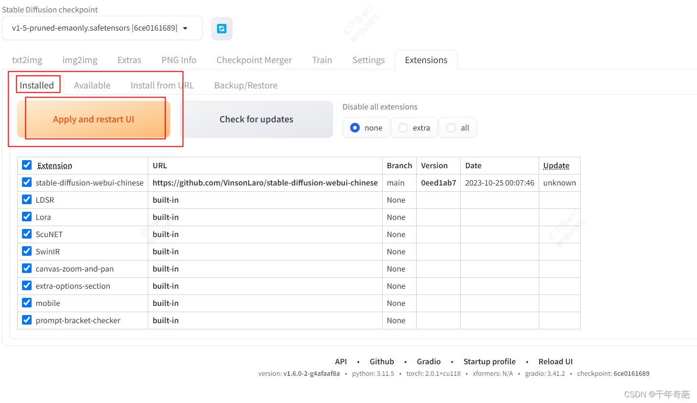Click the Date column header

coord(473,165)
